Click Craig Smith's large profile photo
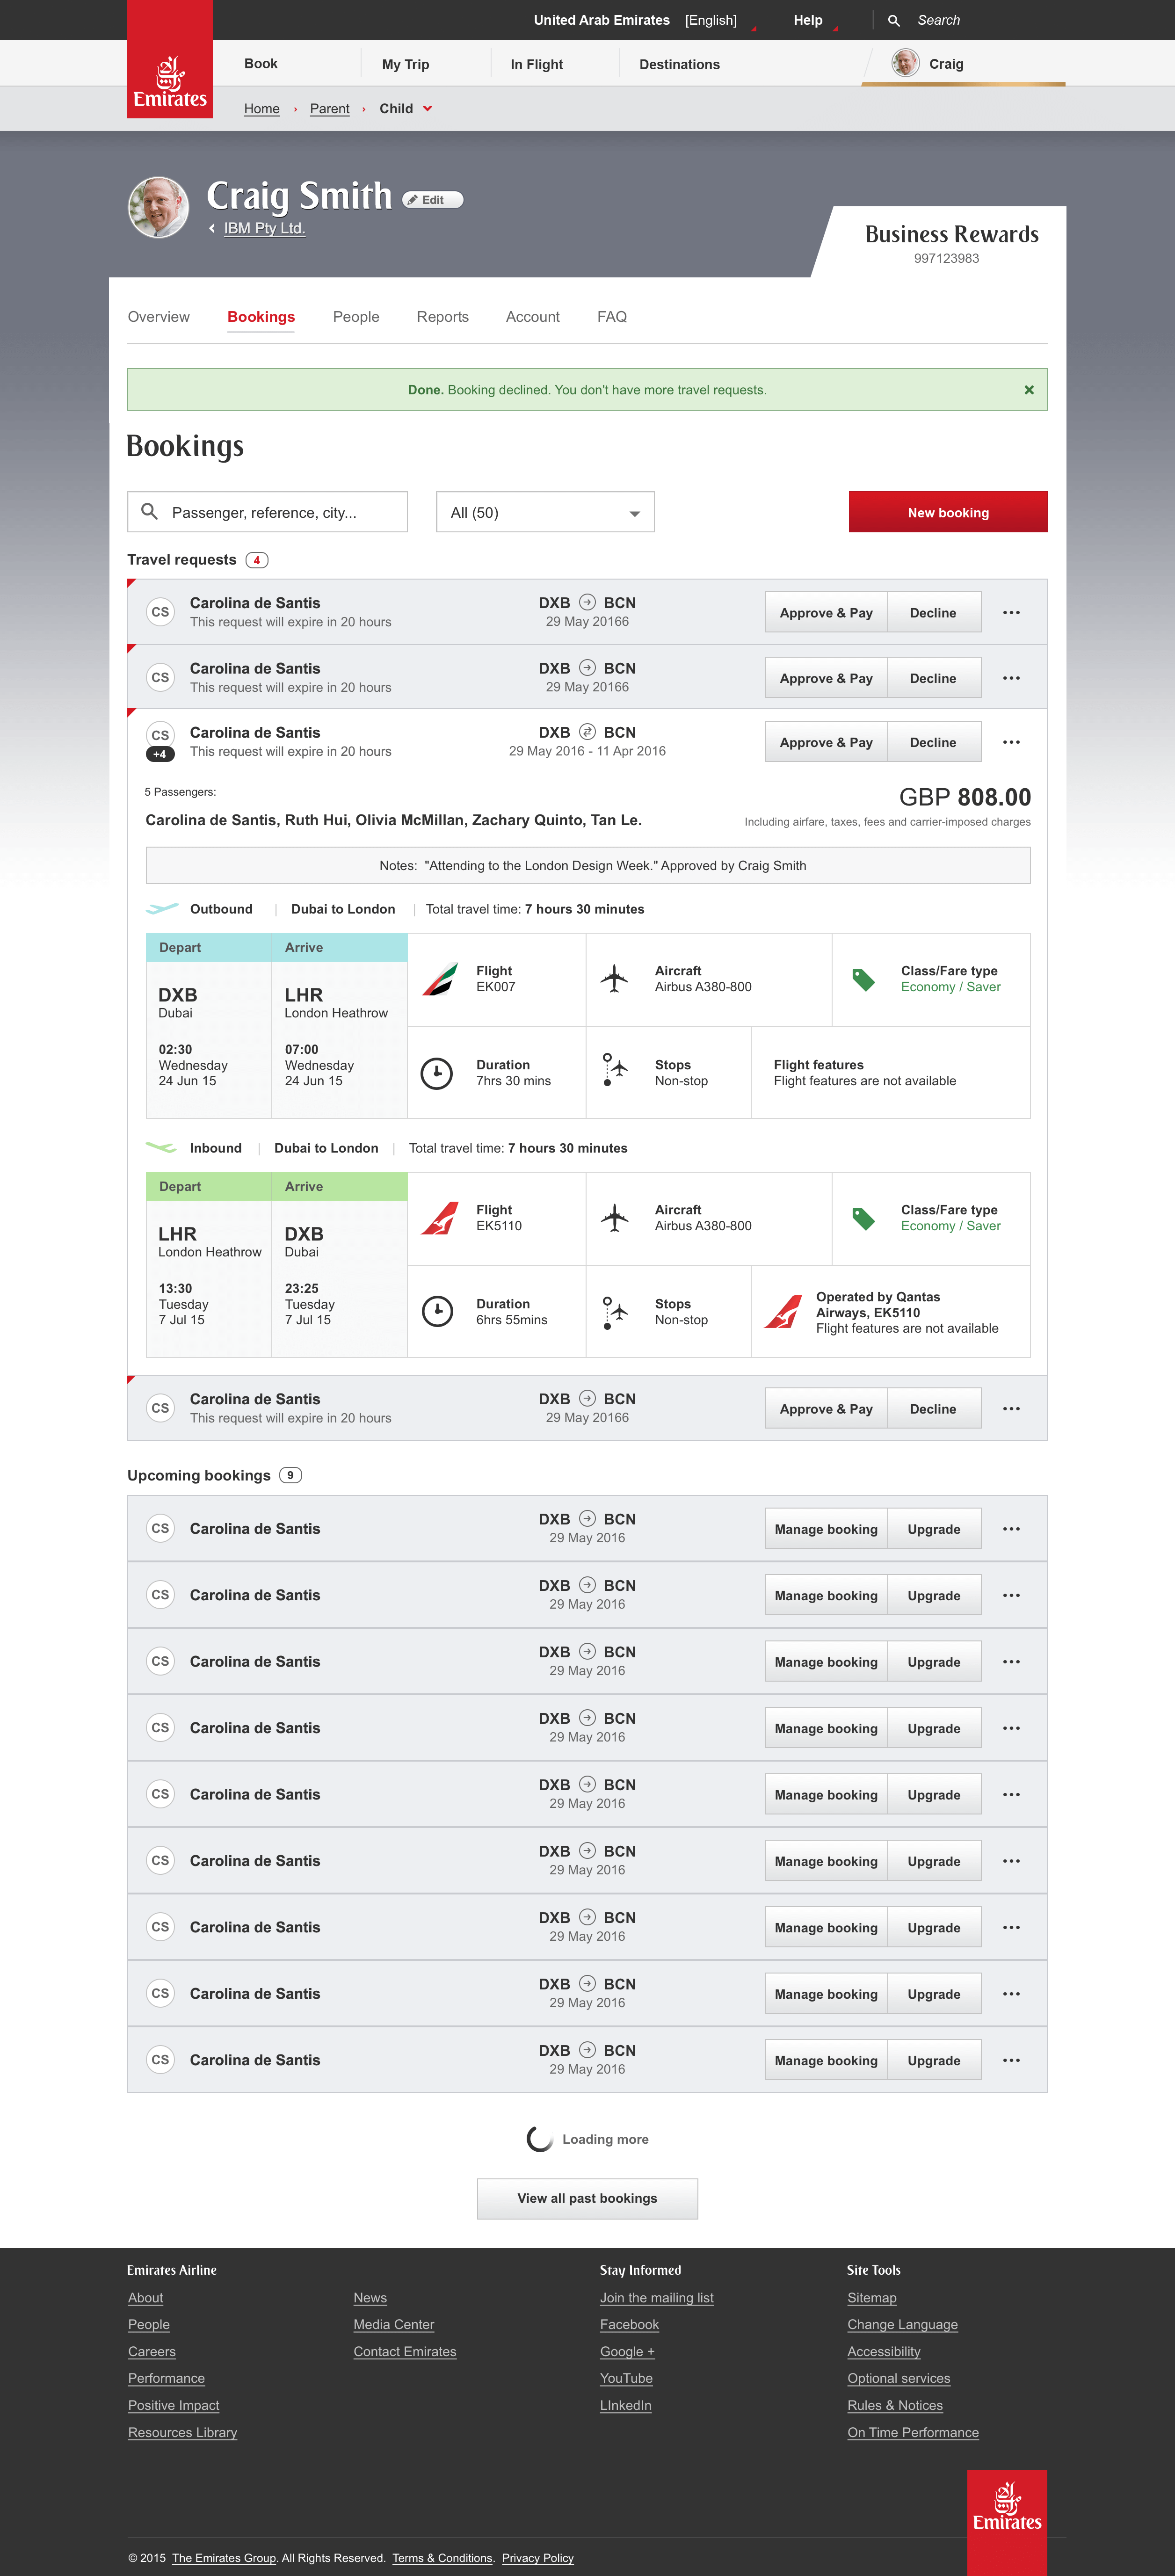The height and width of the screenshot is (2576, 1175). coord(158,207)
